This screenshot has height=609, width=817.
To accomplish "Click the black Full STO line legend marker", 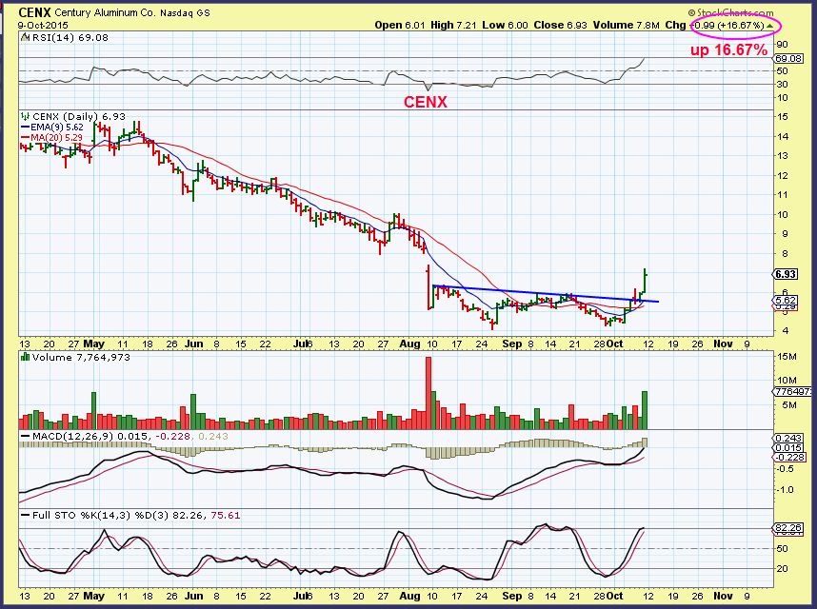I will [25, 516].
